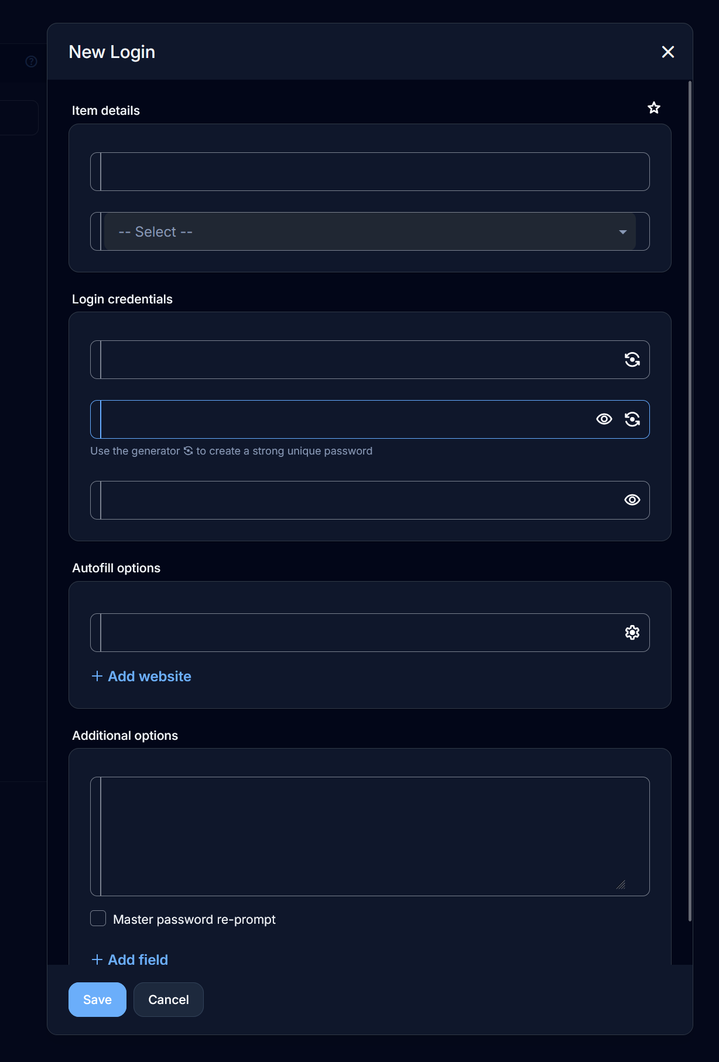719x1062 pixels.
Task: Open website match settings gear icon
Action: [632, 633]
